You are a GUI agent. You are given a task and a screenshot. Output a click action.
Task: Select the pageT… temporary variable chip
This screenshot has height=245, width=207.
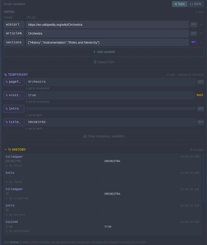[14, 82]
